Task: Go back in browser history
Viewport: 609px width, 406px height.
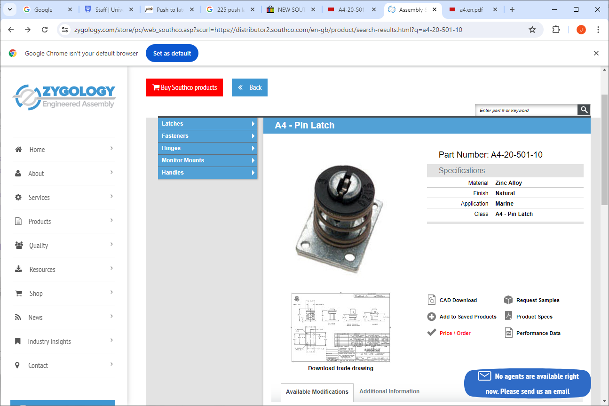Action: 11,30
